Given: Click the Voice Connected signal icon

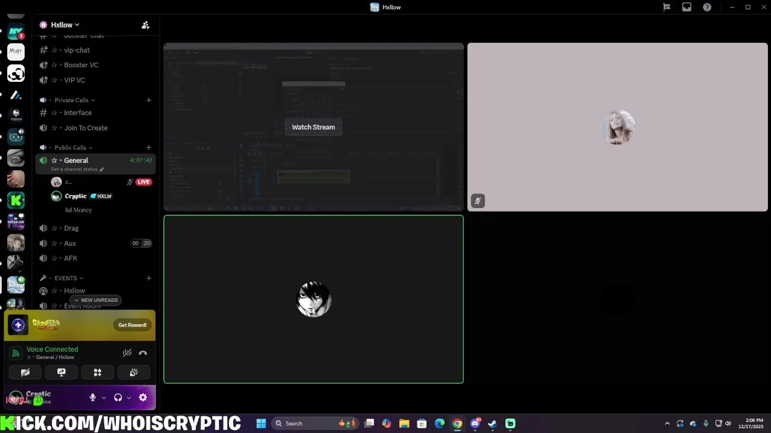Looking at the screenshot, I should 16,353.
